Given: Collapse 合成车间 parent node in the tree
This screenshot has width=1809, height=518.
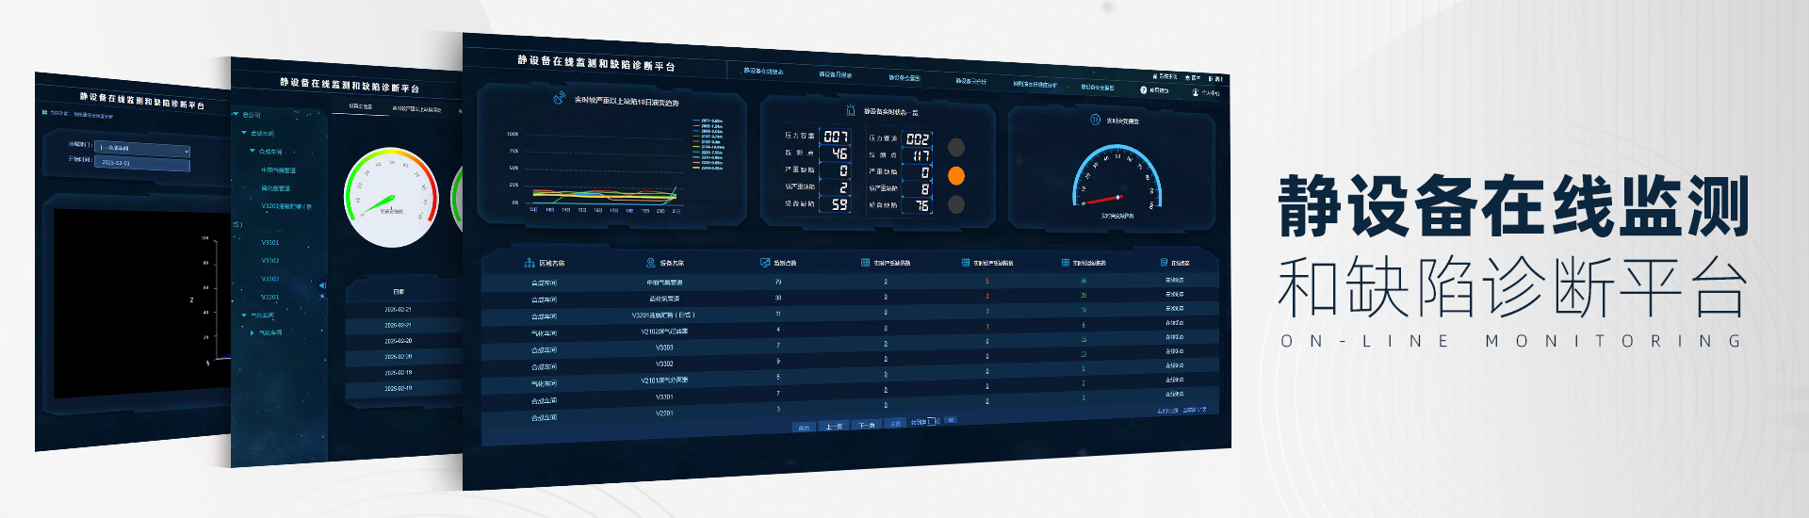Looking at the screenshot, I should [x=244, y=133].
